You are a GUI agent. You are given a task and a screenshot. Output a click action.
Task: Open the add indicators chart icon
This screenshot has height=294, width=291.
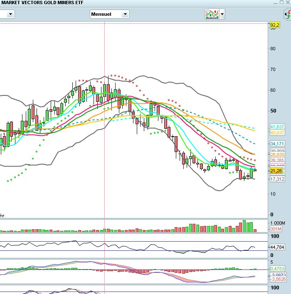click(x=212, y=14)
